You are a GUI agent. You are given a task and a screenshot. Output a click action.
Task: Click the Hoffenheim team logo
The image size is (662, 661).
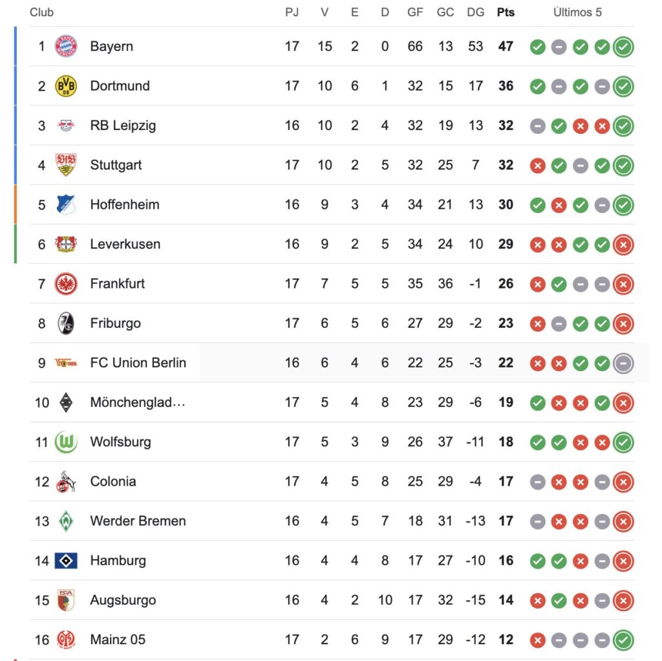point(66,204)
